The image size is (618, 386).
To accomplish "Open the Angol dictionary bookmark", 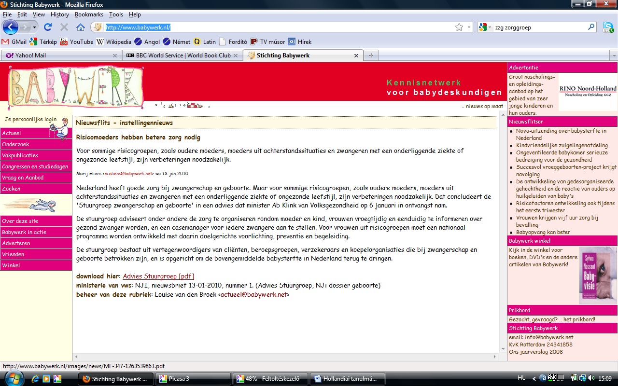I will click(x=147, y=42).
